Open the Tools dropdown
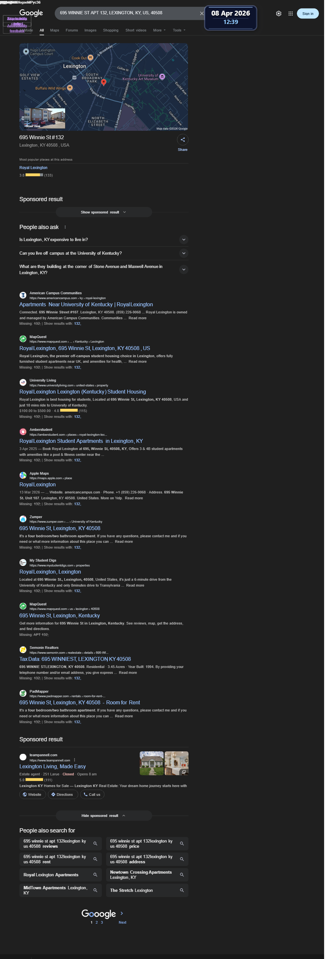 (x=179, y=30)
